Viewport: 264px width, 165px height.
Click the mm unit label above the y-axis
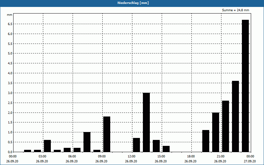pos(10,15)
